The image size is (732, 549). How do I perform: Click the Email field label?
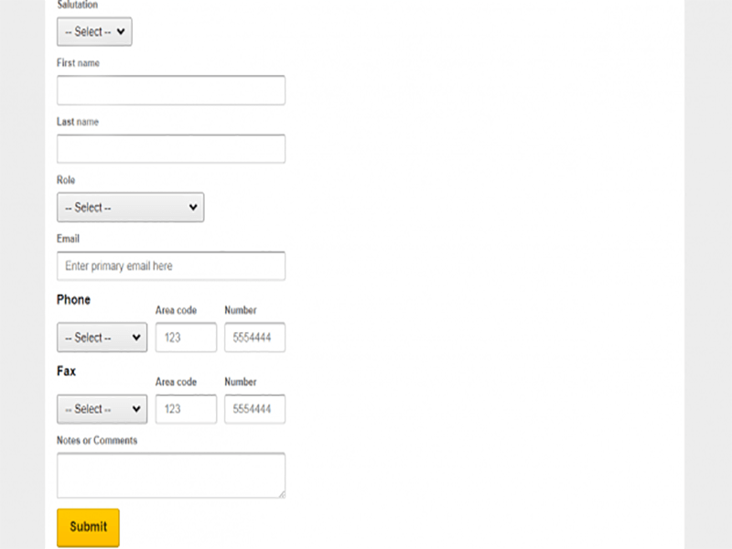click(x=68, y=239)
